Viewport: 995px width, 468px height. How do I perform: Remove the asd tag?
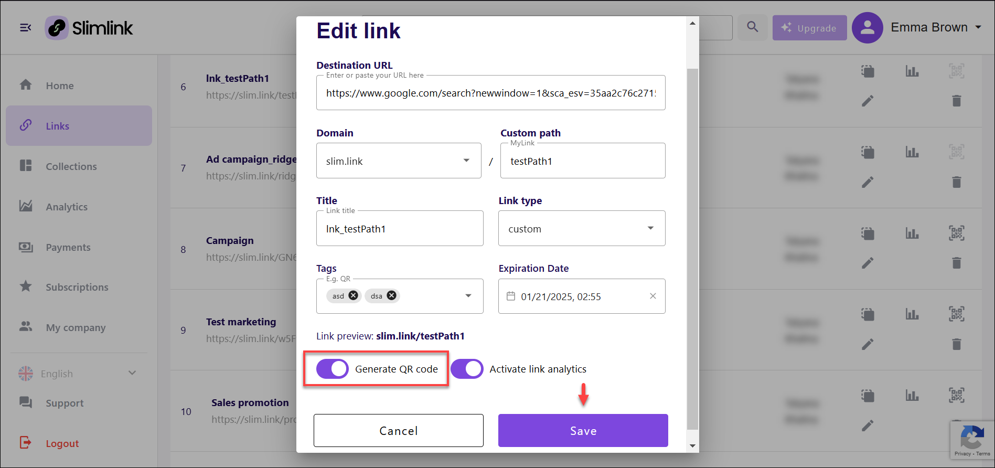(x=354, y=295)
